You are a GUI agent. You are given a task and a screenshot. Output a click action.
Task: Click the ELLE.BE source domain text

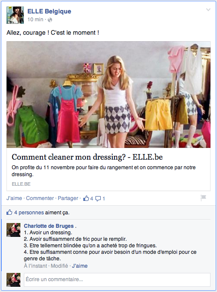pos(21,184)
